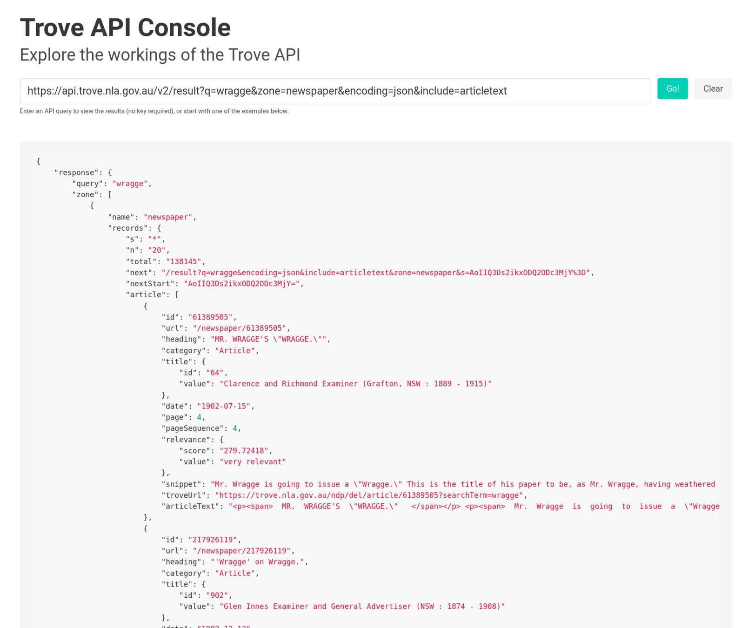Image resolution: width=755 pixels, height=628 pixels.
Task: Click the "next" result URL value
Action: coord(376,273)
